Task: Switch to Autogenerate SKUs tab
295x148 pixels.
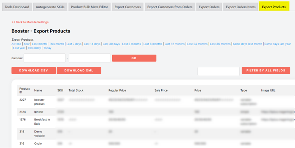Action: tap(50, 7)
